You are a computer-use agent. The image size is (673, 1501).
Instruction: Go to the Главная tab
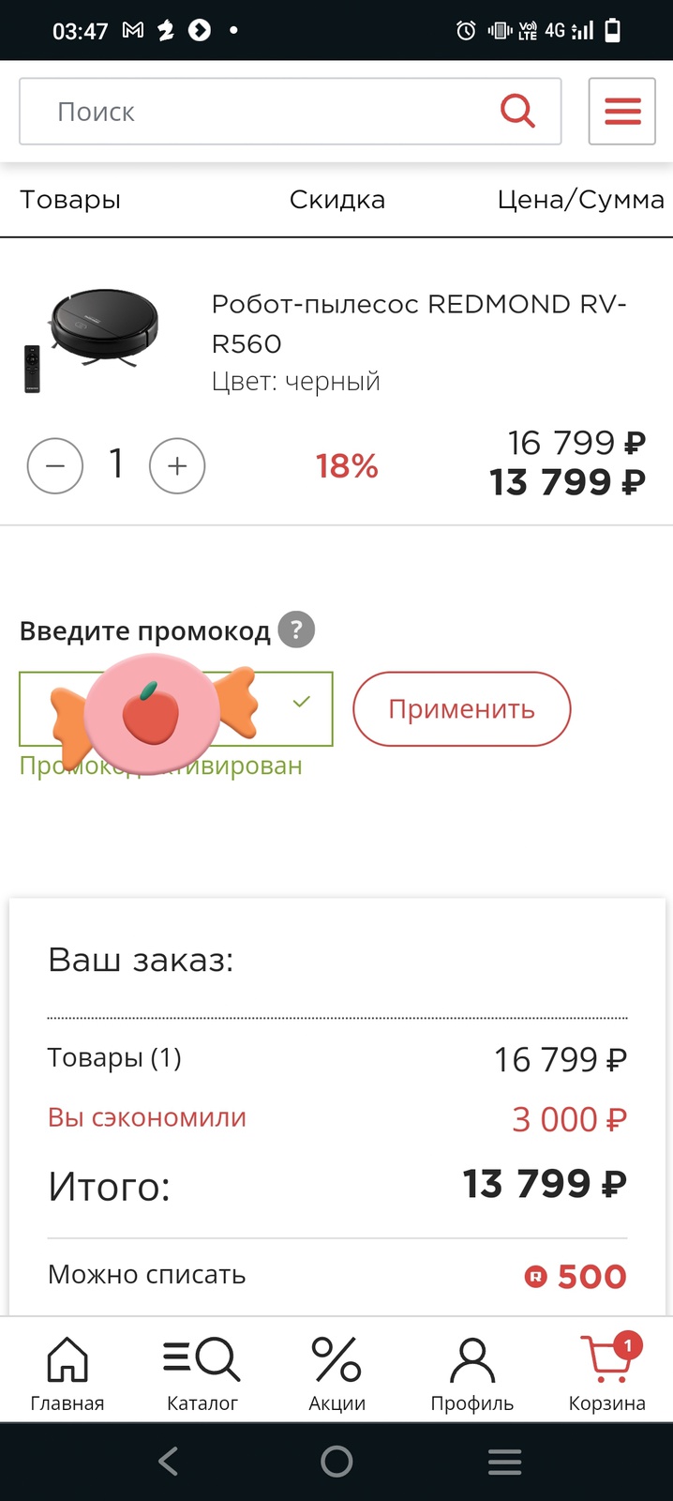(x=67, y=1372)
